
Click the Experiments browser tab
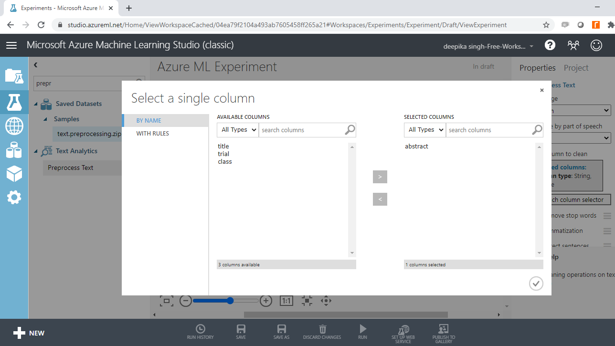point(61,8)
